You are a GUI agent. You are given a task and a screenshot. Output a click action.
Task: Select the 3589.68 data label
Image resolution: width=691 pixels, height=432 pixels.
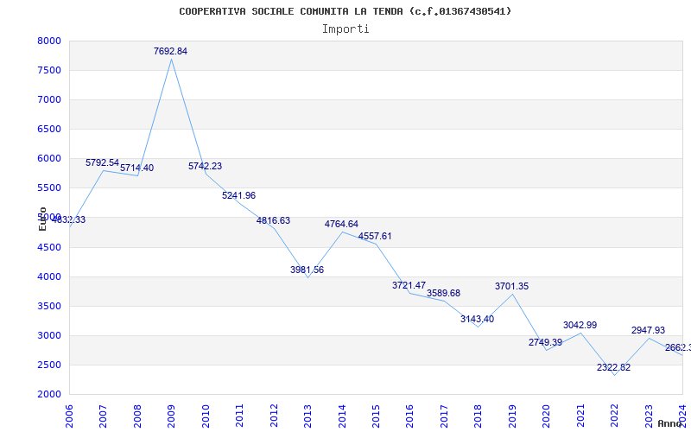tap(443, 293)
